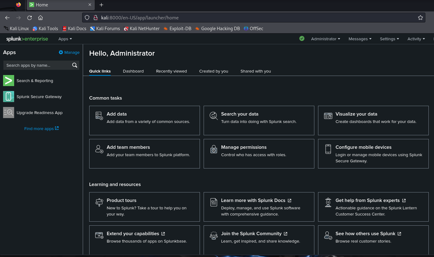The width and height of the screenshot is (434, 257).
Task: Open the Exploit-DB bookmark
Action: click(x=177, y=29)
